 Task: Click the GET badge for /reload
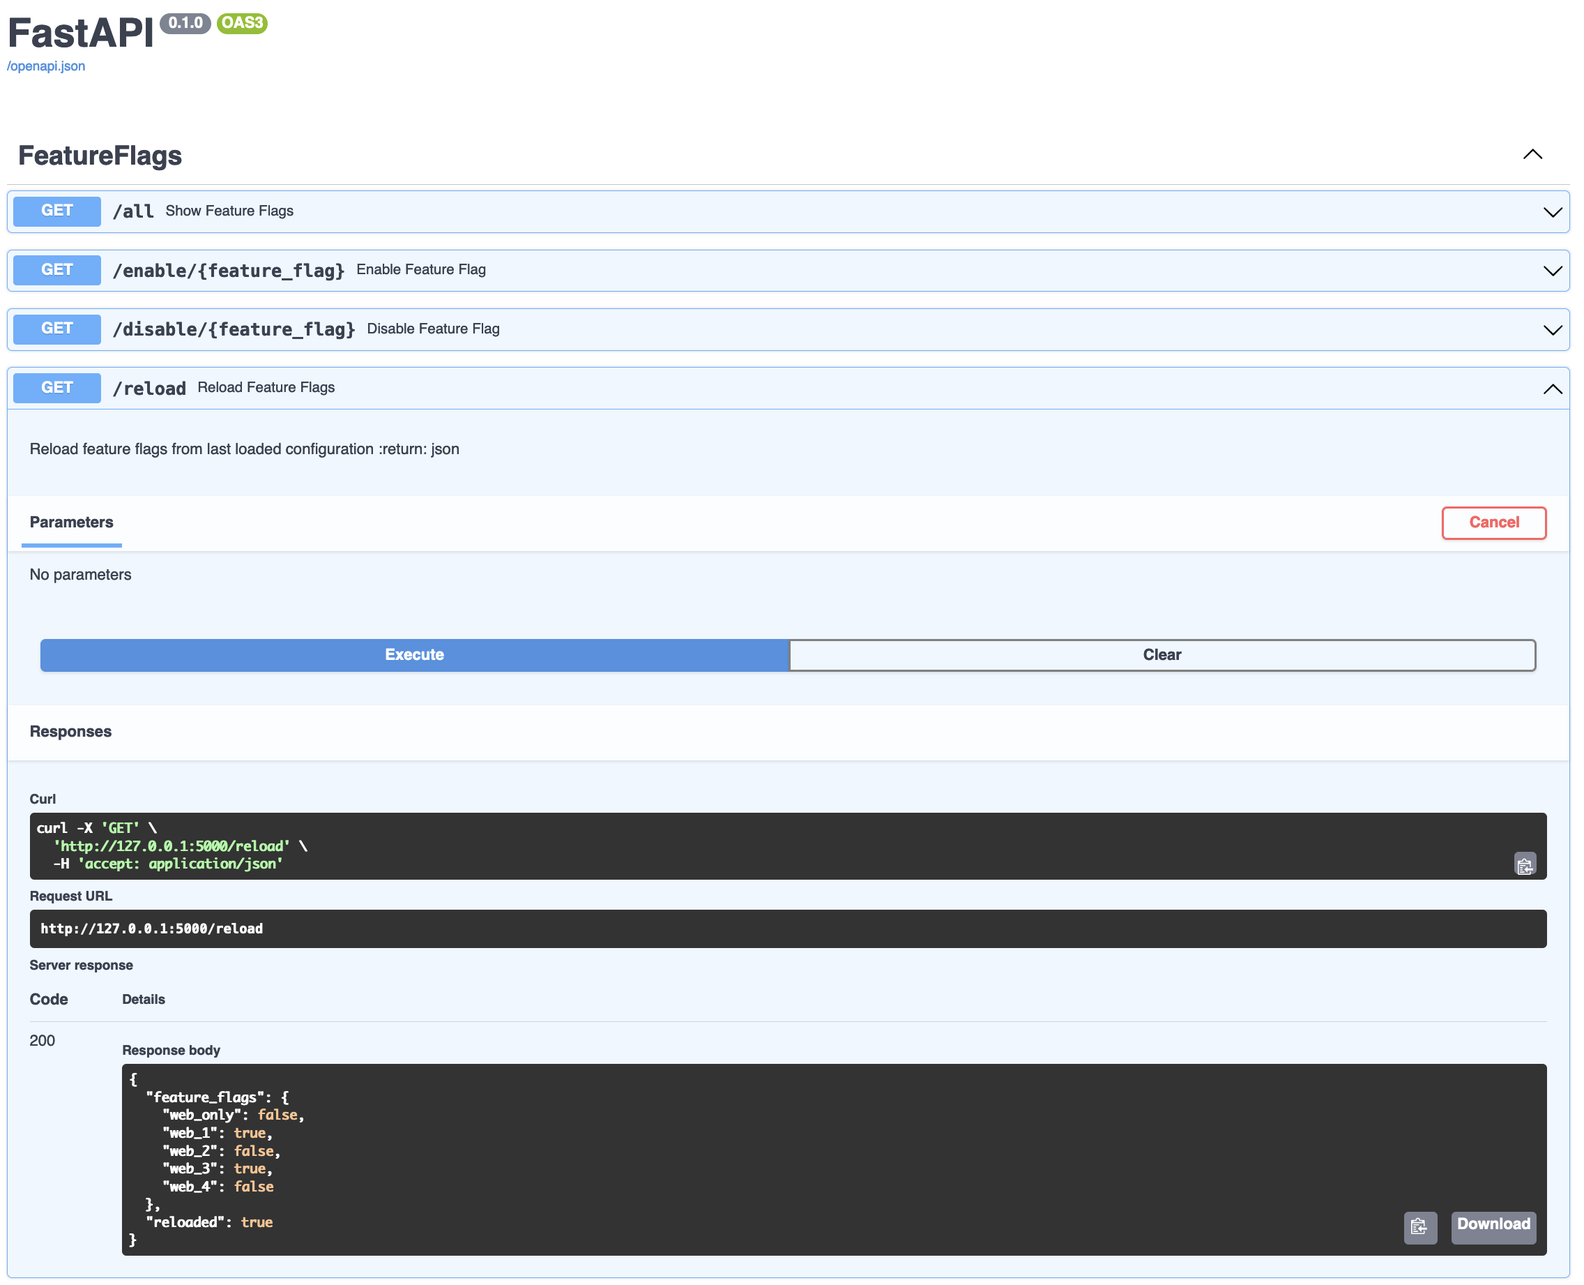[57, 388]
